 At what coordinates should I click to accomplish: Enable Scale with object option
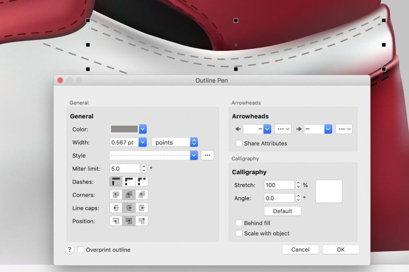239,233
